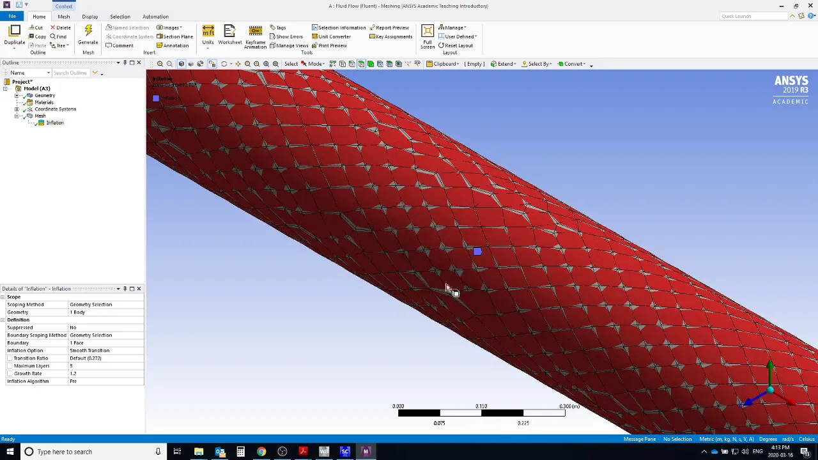
Task: Click the Quick Launch search box
Action: click(753, 16)
